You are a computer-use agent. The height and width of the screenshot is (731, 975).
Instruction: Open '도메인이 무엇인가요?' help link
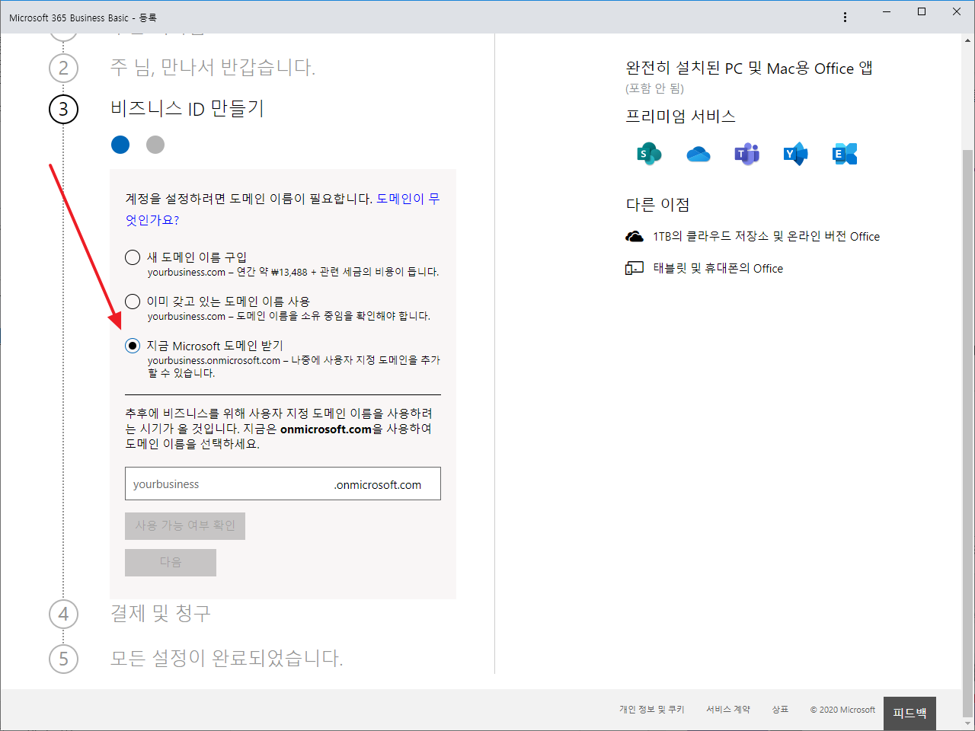click(x=283, y=209)
